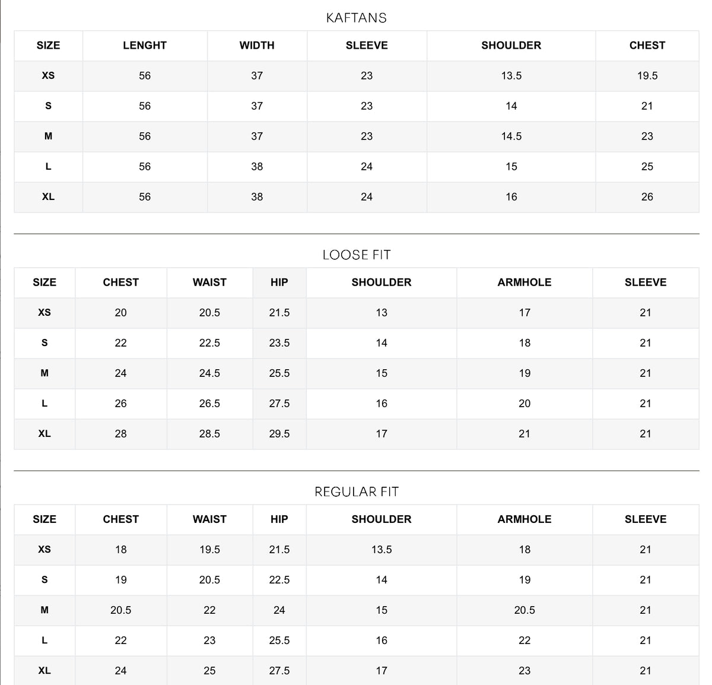Click the WIDTH column header in Kaftans
The height and width of the screenshot is (685, 712).
pyautogui.click(x=257, y=46)
